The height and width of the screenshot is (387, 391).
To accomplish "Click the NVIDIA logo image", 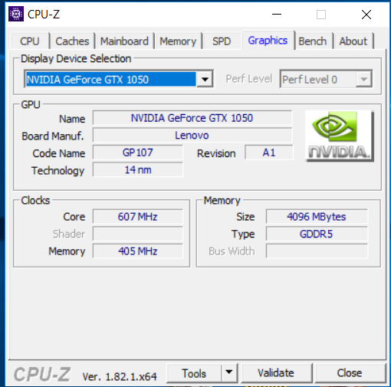I will coord(340,136).
